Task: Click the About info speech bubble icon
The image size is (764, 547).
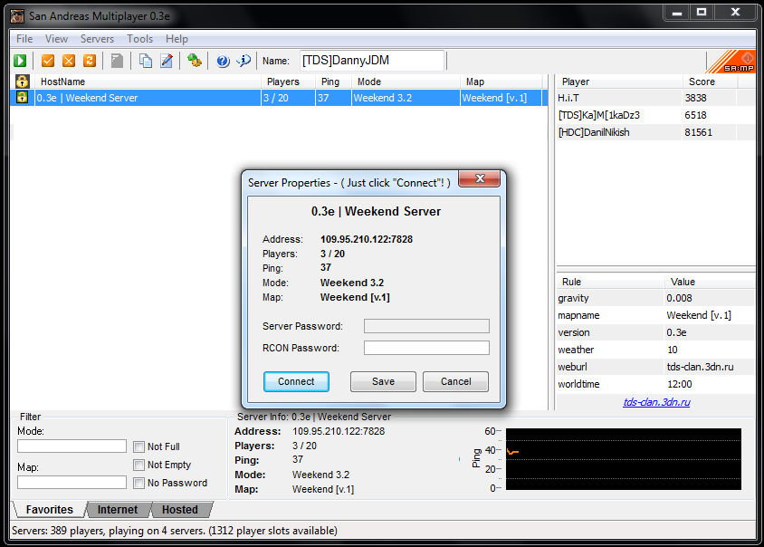Action: pos(244,61)
